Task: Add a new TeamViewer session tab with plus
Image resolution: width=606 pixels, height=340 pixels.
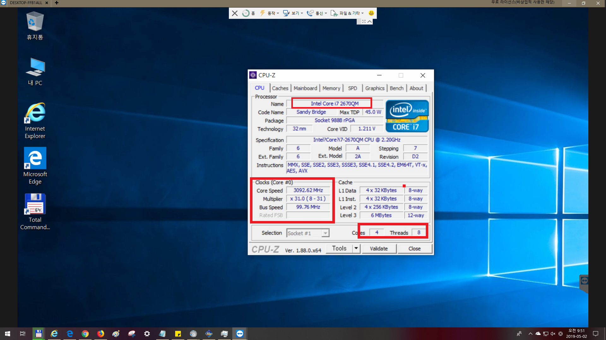Action: point(56,3)
